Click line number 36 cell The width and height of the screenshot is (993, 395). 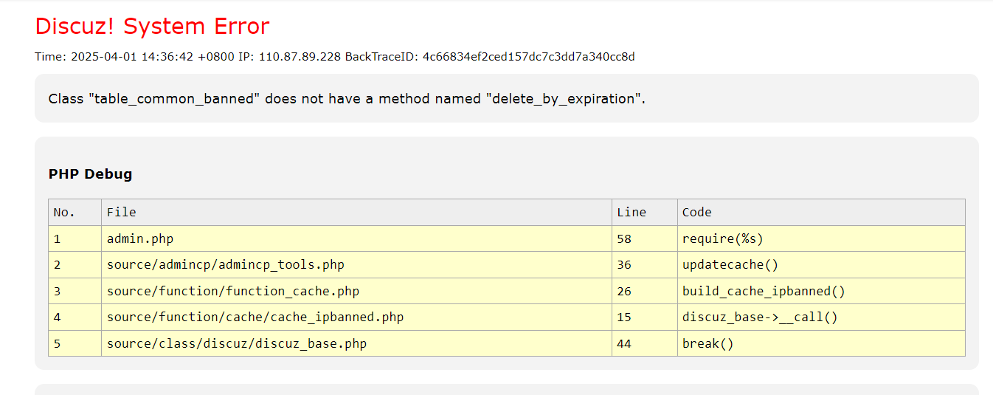tap(645, 264)
